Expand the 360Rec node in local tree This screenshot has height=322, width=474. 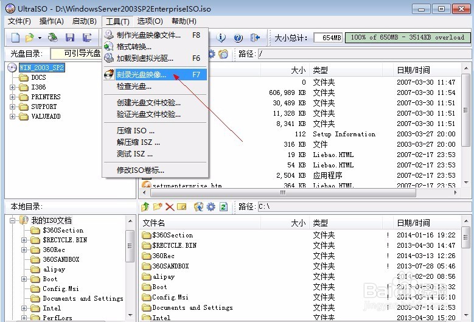(24, 250)
